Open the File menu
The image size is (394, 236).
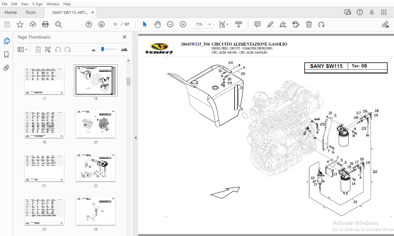point(5,4)
